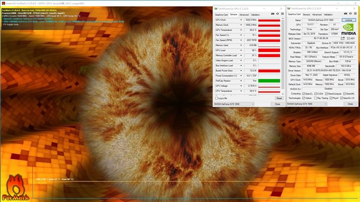
Task: Check the Ray Tracing checkbox
Action: pos(315,98)
